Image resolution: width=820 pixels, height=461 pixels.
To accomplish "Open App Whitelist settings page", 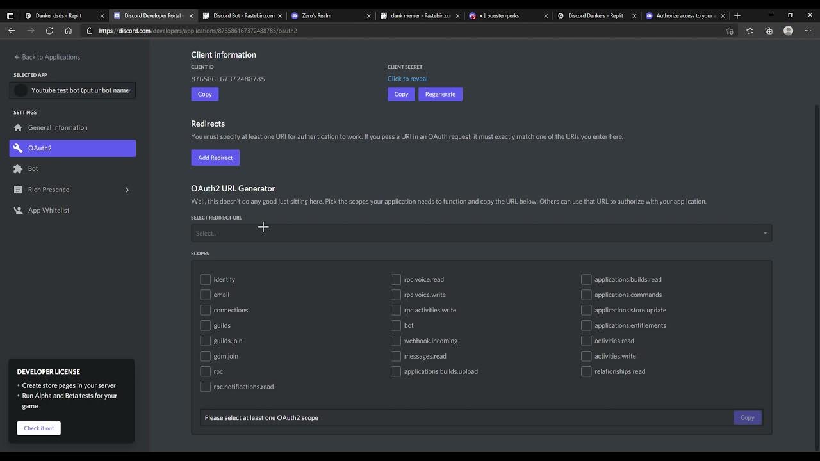I will pos(72,210).
